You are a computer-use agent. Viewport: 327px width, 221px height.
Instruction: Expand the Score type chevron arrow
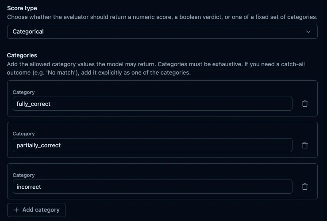308,32
